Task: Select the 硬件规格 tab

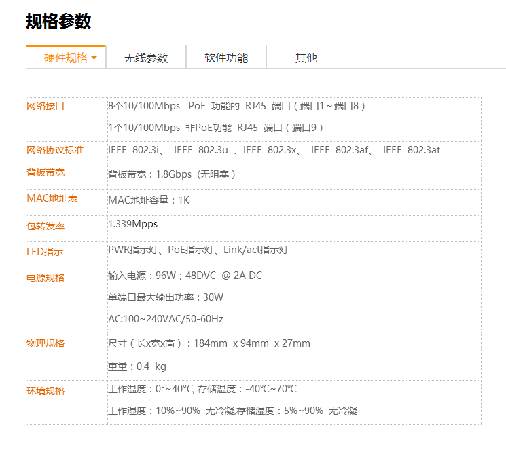Action: point(66,58)
